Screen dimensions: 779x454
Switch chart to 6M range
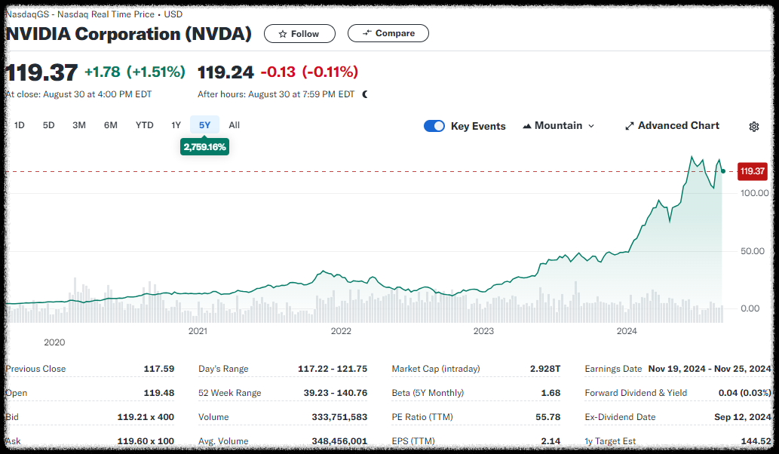coord(111,125)
